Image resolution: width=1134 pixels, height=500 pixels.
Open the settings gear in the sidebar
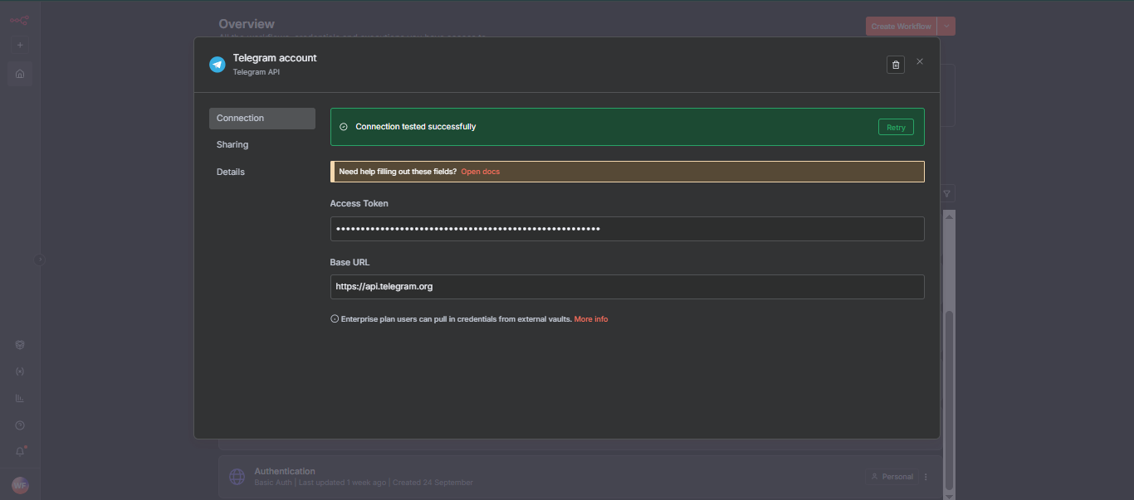pyautogui.click(x=19, y=344)
